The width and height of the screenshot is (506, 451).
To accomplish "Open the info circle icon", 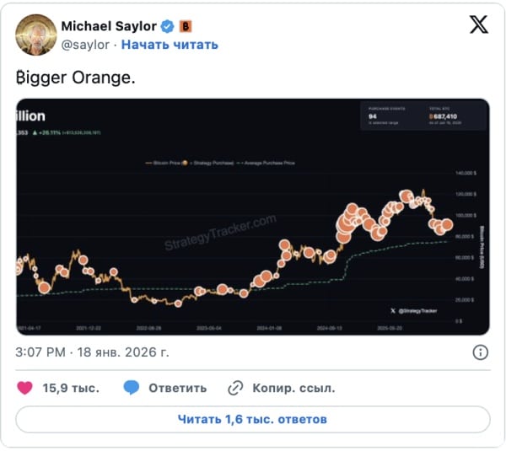I will coord(480,352).
